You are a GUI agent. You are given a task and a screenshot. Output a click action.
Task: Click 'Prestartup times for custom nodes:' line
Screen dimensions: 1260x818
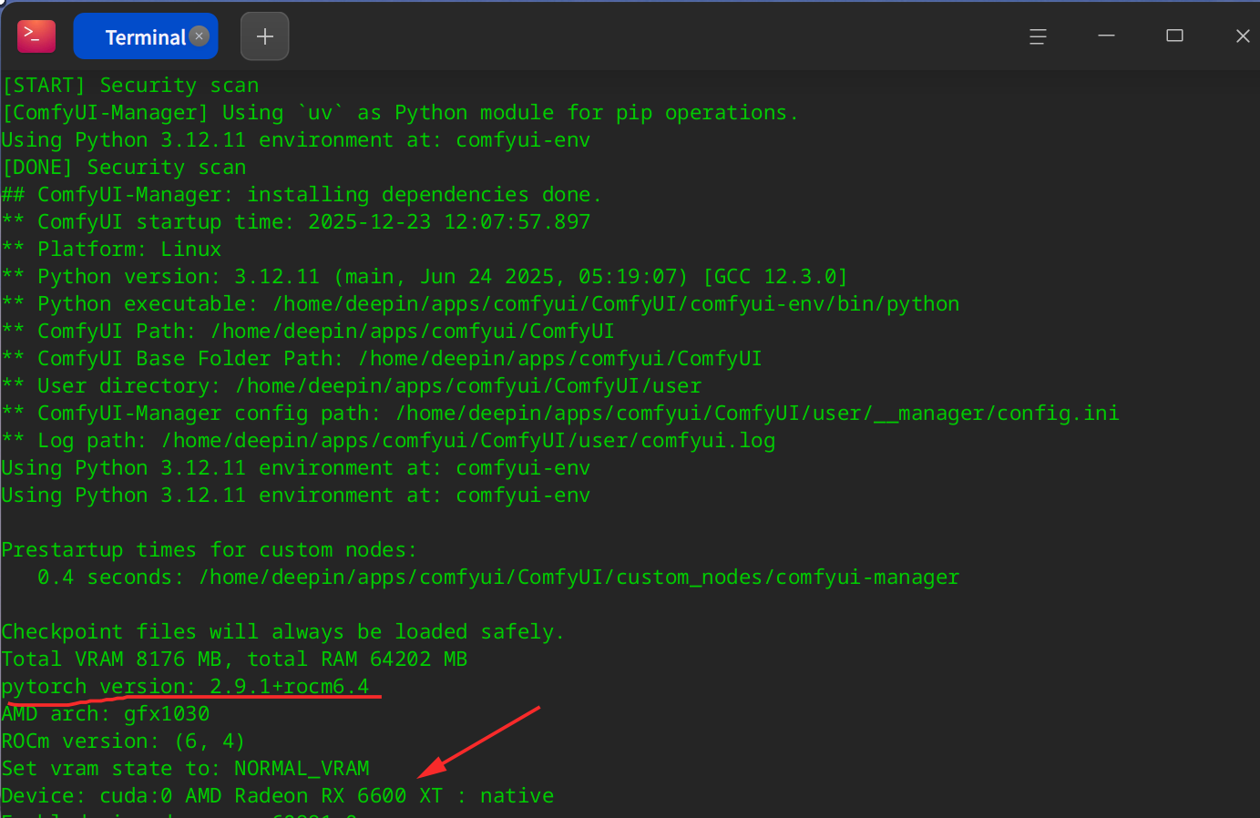210,550
